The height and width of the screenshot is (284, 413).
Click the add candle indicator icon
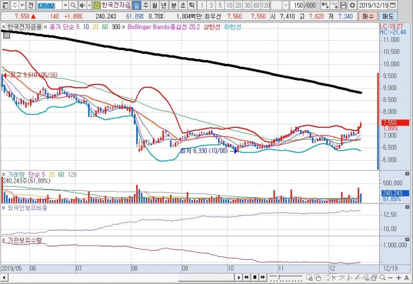click(325, 5)
